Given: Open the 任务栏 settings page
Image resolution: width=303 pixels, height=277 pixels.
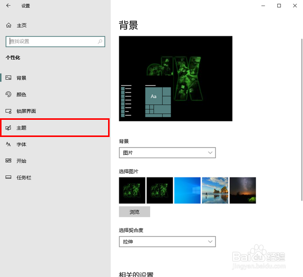Looking at the screenshot, I should point(55,177).
